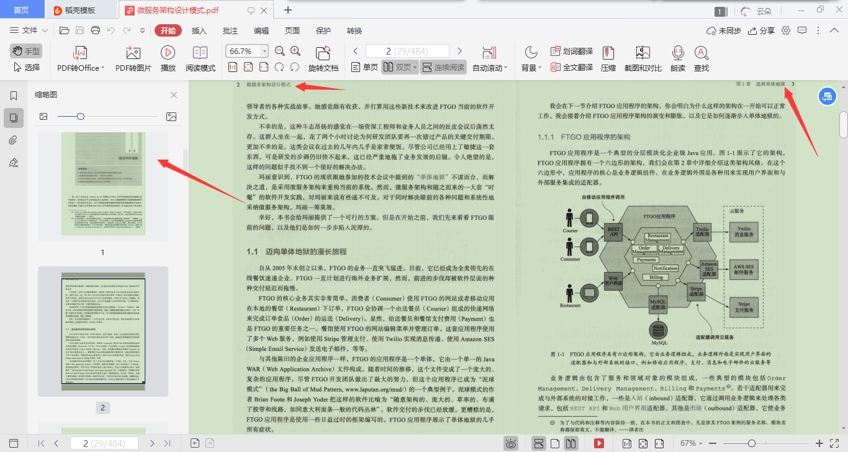Switch to the 转换 ribbon tab
Viewport: 848px width, 452px height.
tap(354, 30)
